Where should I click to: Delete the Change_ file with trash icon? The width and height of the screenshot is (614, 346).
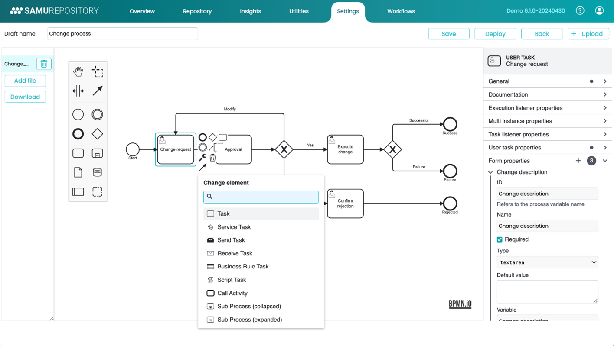pos(44,64)
